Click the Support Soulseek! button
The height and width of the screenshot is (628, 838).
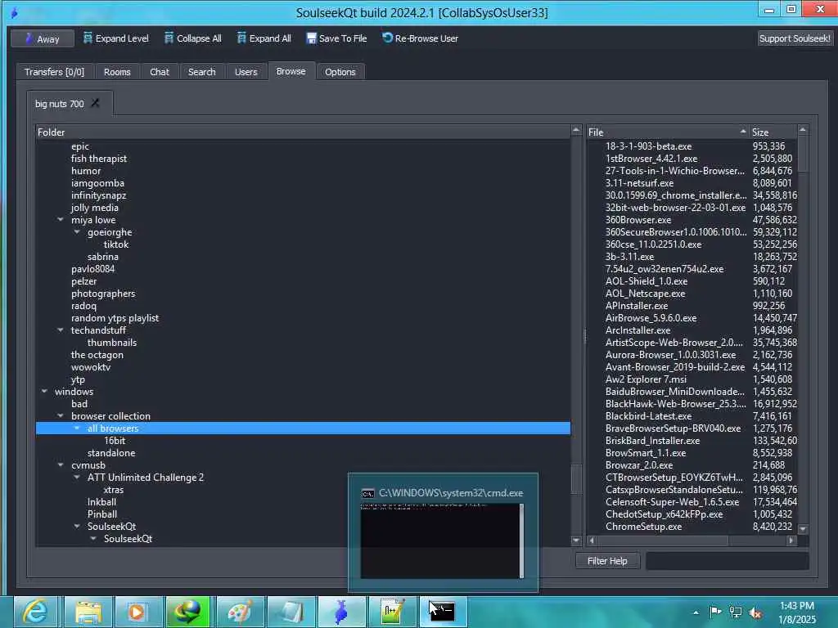795,38
